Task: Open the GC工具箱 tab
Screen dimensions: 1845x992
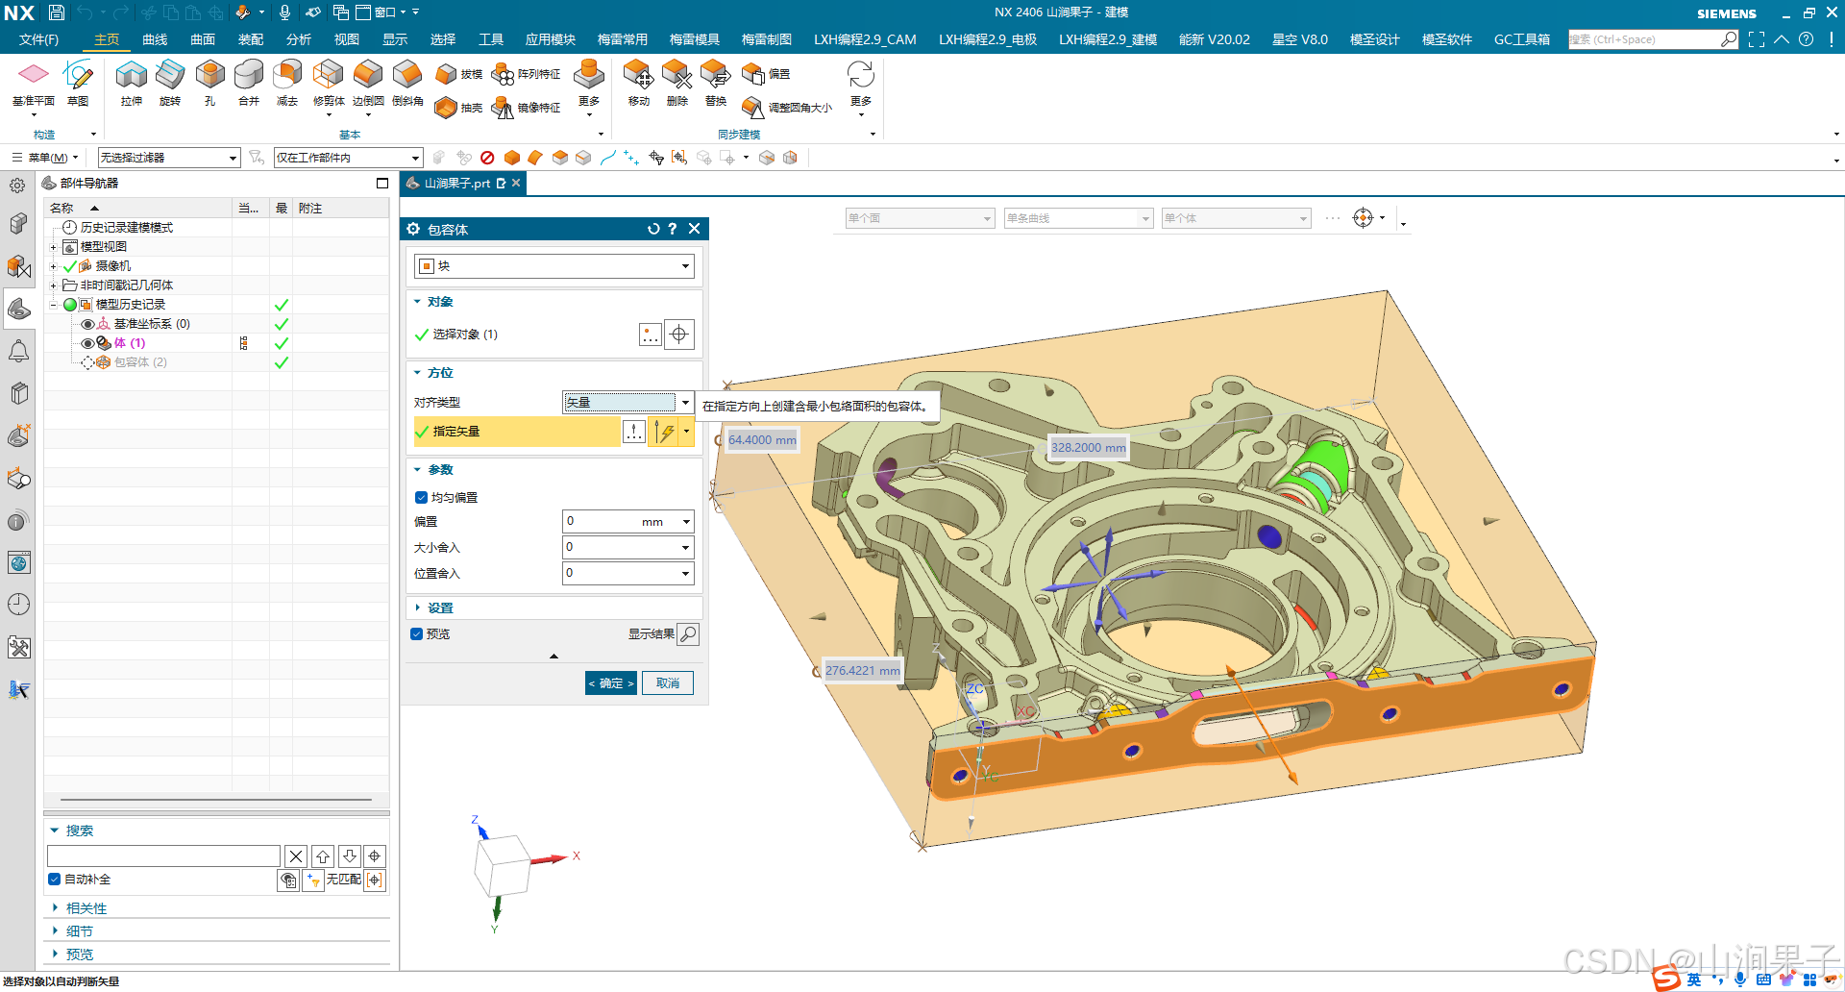Action: [1522, 39]
